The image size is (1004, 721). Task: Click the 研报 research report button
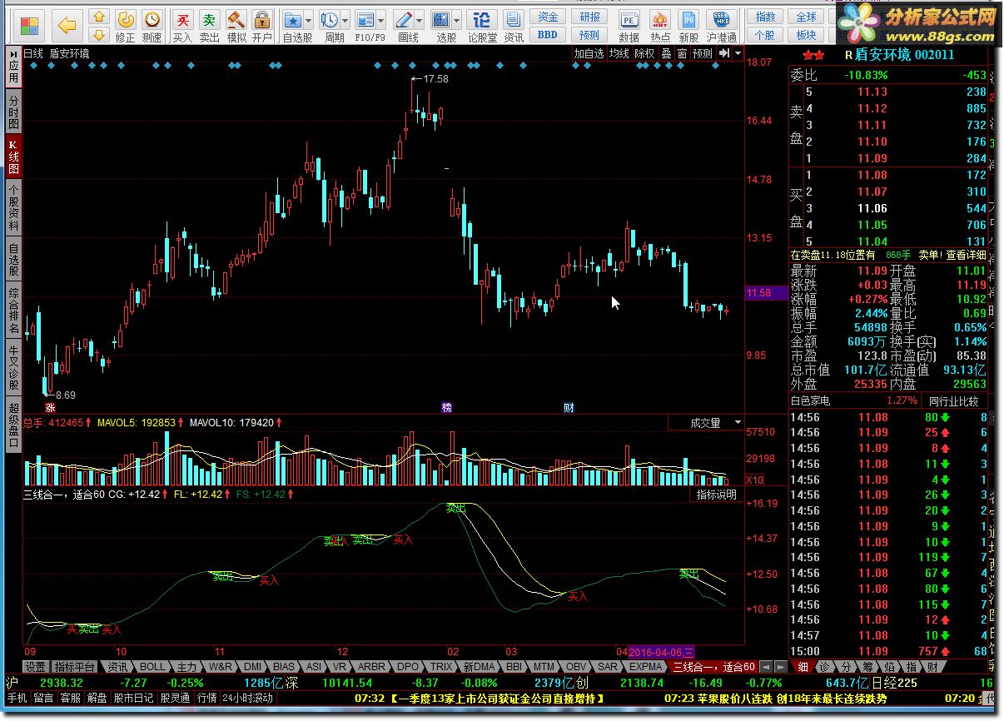coord(589,17)
